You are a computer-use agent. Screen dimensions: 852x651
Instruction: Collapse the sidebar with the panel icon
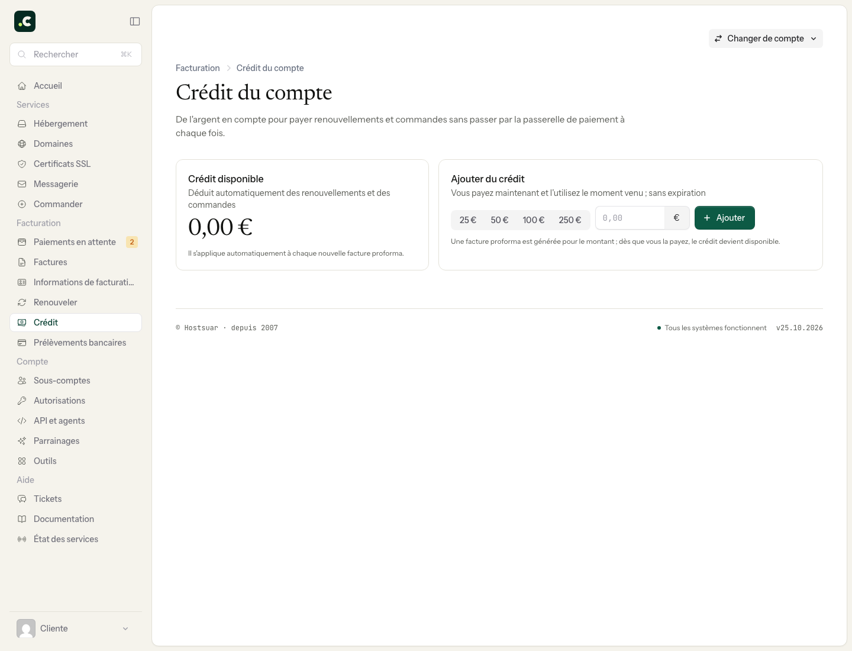coord(135,21)
